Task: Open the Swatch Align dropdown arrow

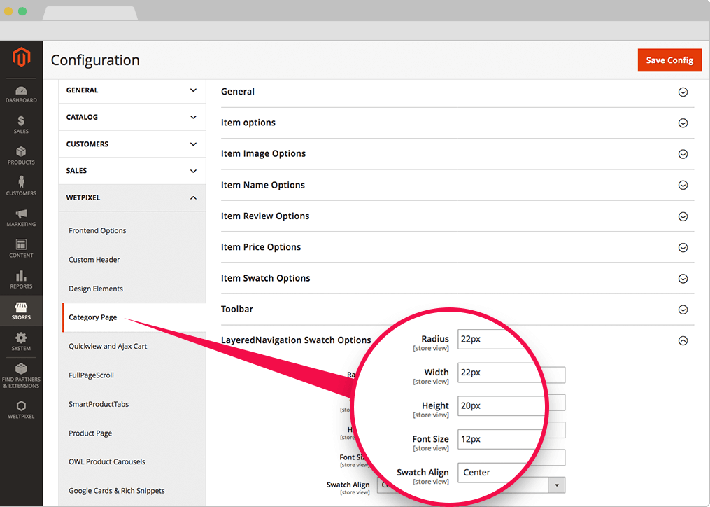Action: click(x=557, y=485)
